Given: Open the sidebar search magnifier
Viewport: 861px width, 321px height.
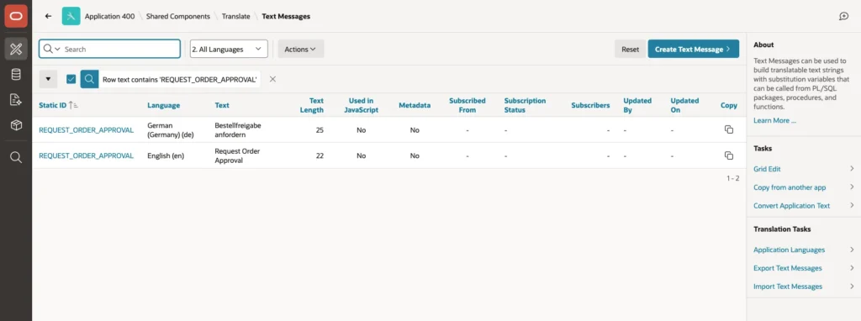Looking at the screenshot, I should 16,157.
